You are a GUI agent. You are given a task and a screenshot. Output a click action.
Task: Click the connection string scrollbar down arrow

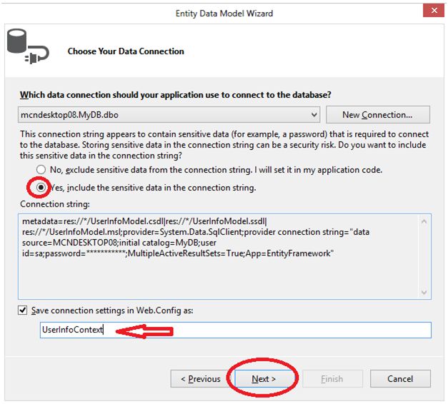tap(426, 291)
